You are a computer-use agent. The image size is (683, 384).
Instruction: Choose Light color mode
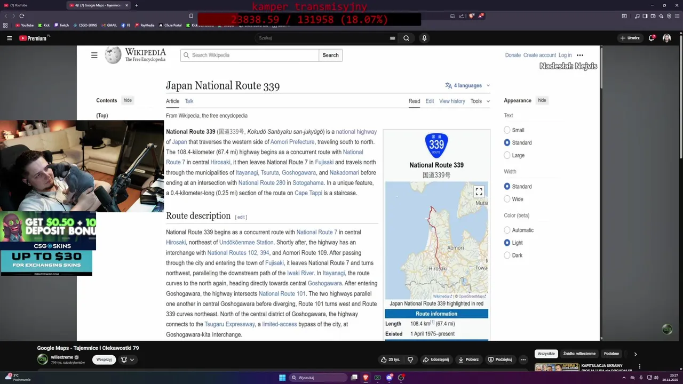pyautogui.click(x=507, y=243)
